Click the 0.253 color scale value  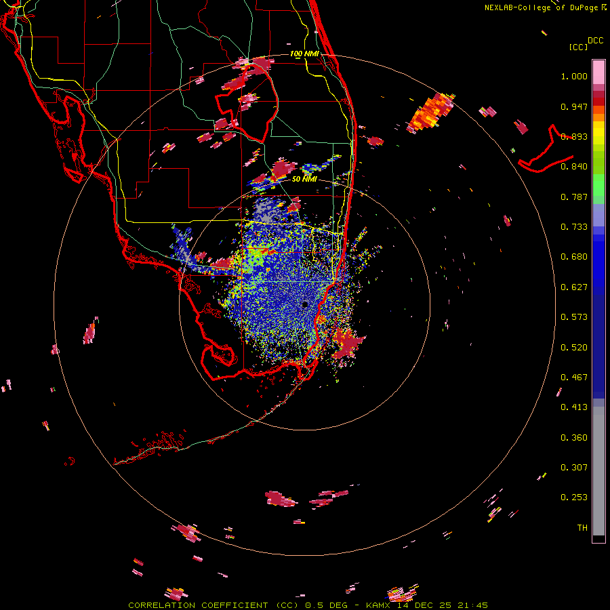[574, 497]
